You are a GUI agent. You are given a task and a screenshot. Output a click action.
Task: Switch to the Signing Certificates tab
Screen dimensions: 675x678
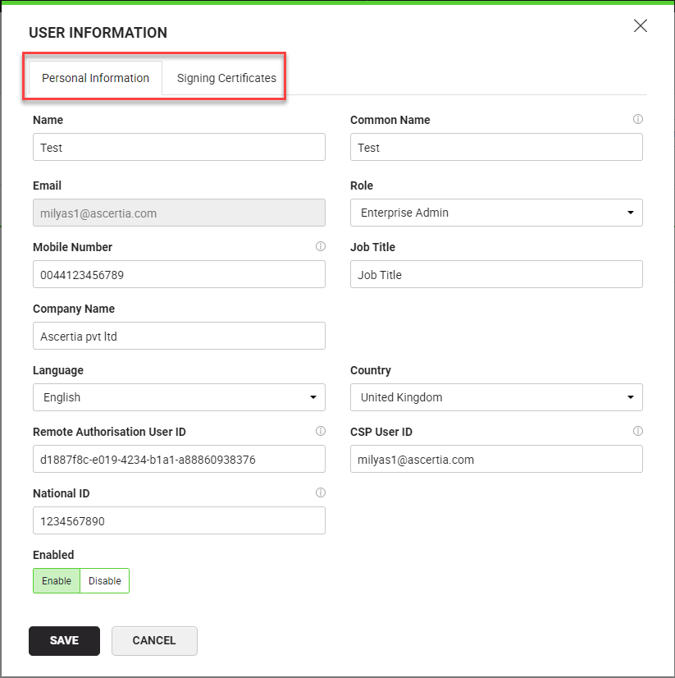[226, 79]
